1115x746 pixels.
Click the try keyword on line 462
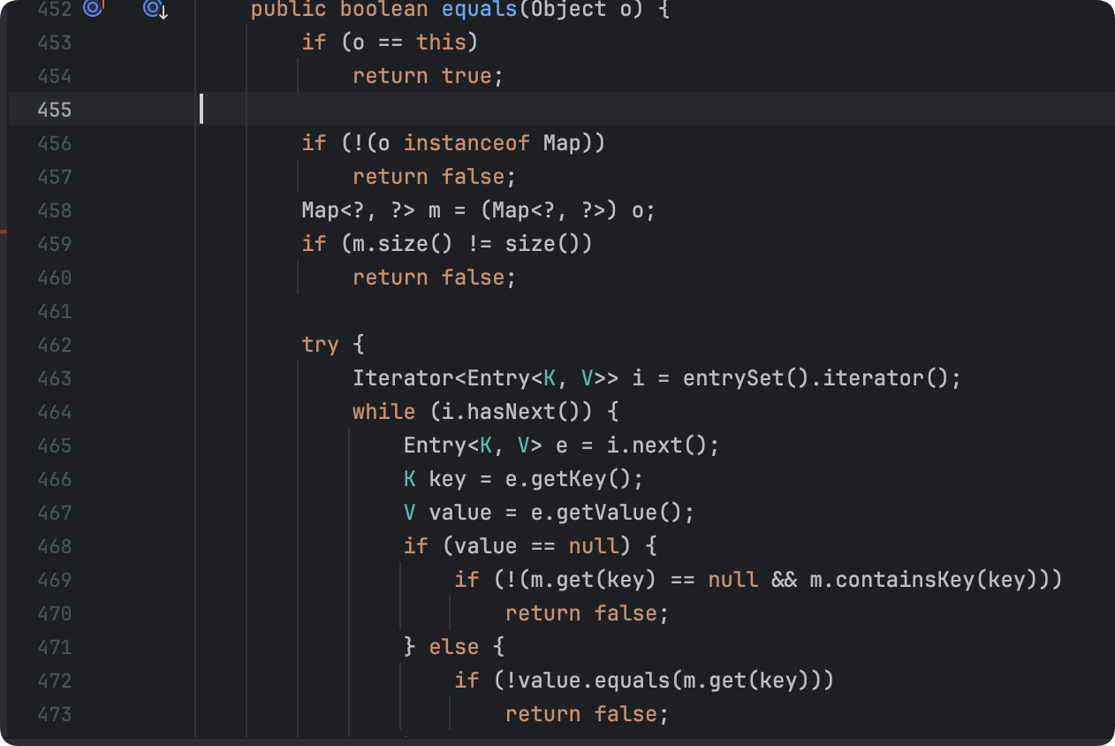320,345
